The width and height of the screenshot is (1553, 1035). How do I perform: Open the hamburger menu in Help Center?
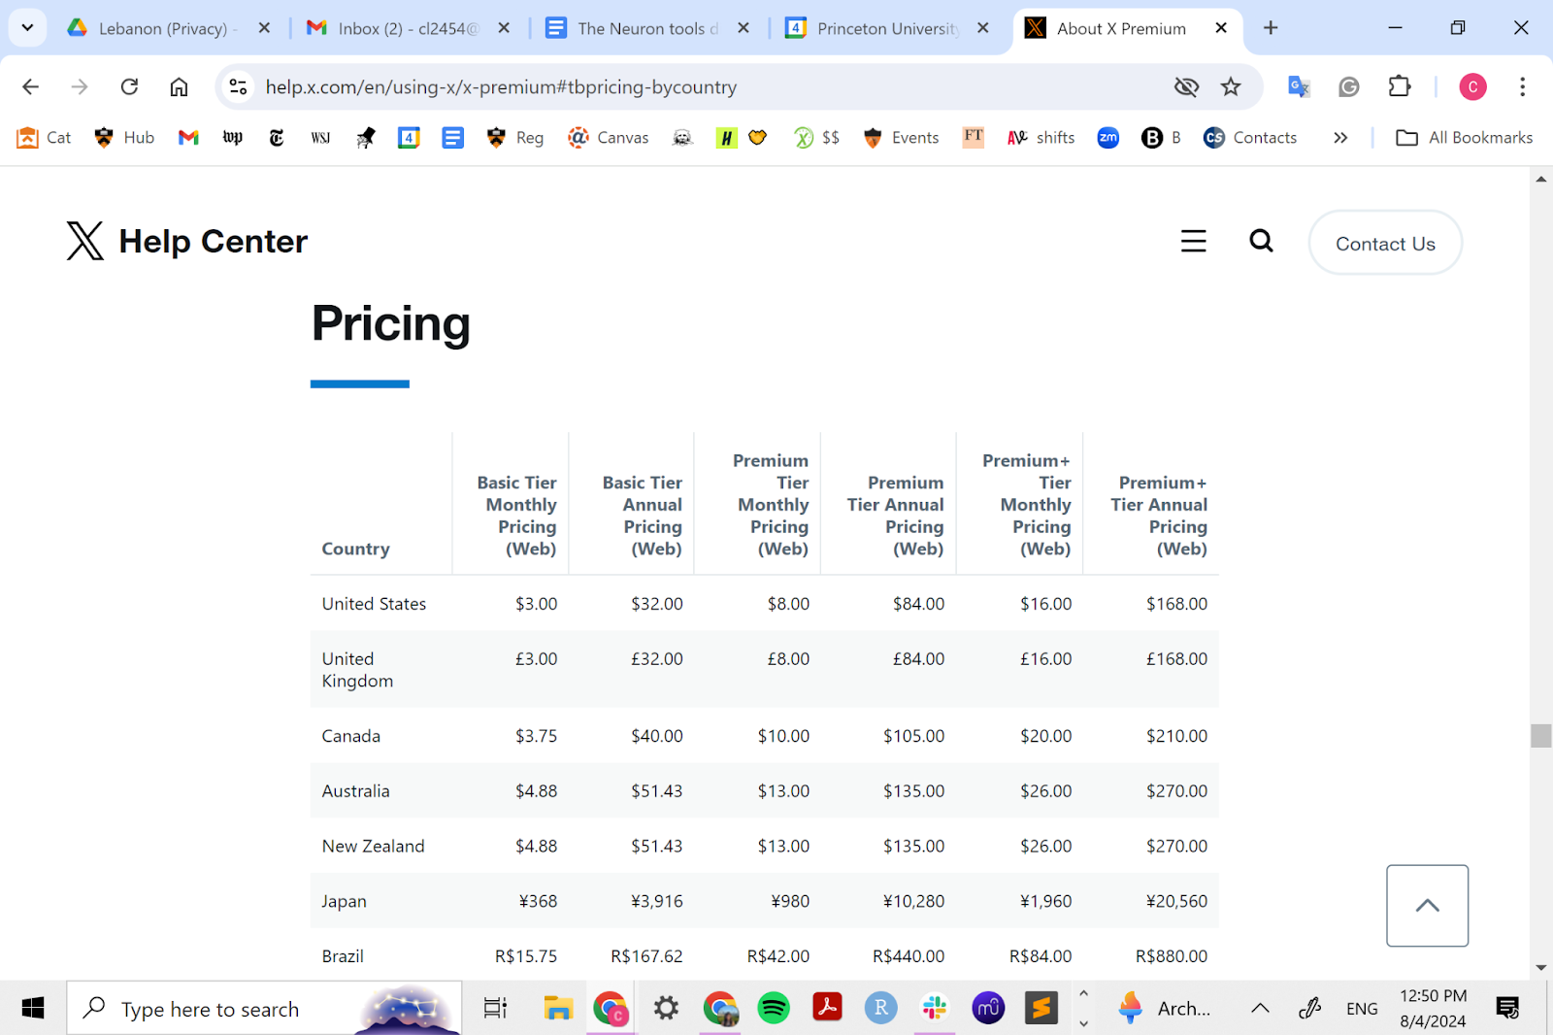pyautogui.click(x=1194, y=241)
